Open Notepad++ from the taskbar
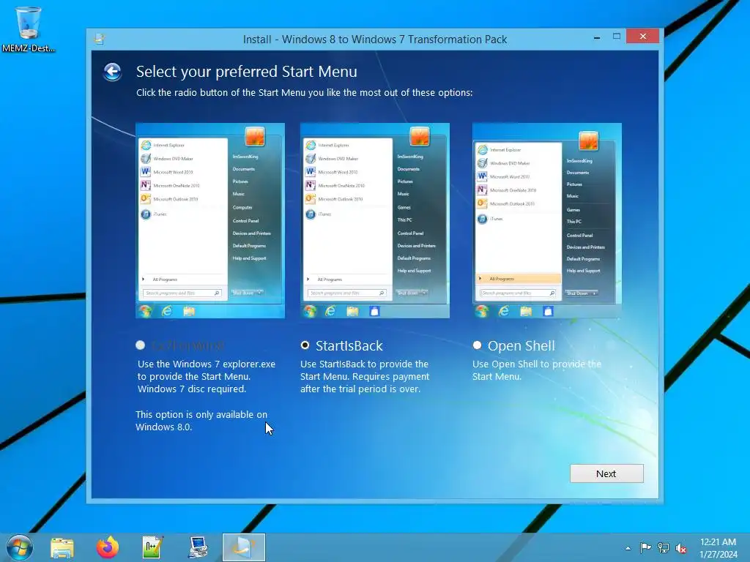750x562 pixels. coord(152,547)
